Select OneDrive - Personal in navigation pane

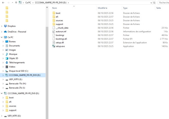pos(17,32)
